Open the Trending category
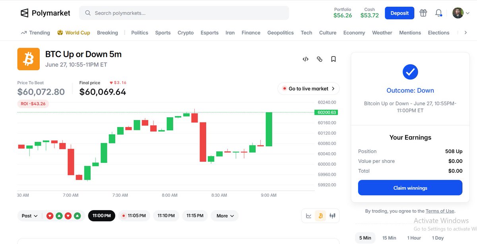This screenshot has width=477, height=244. click(x=35, y=33)
